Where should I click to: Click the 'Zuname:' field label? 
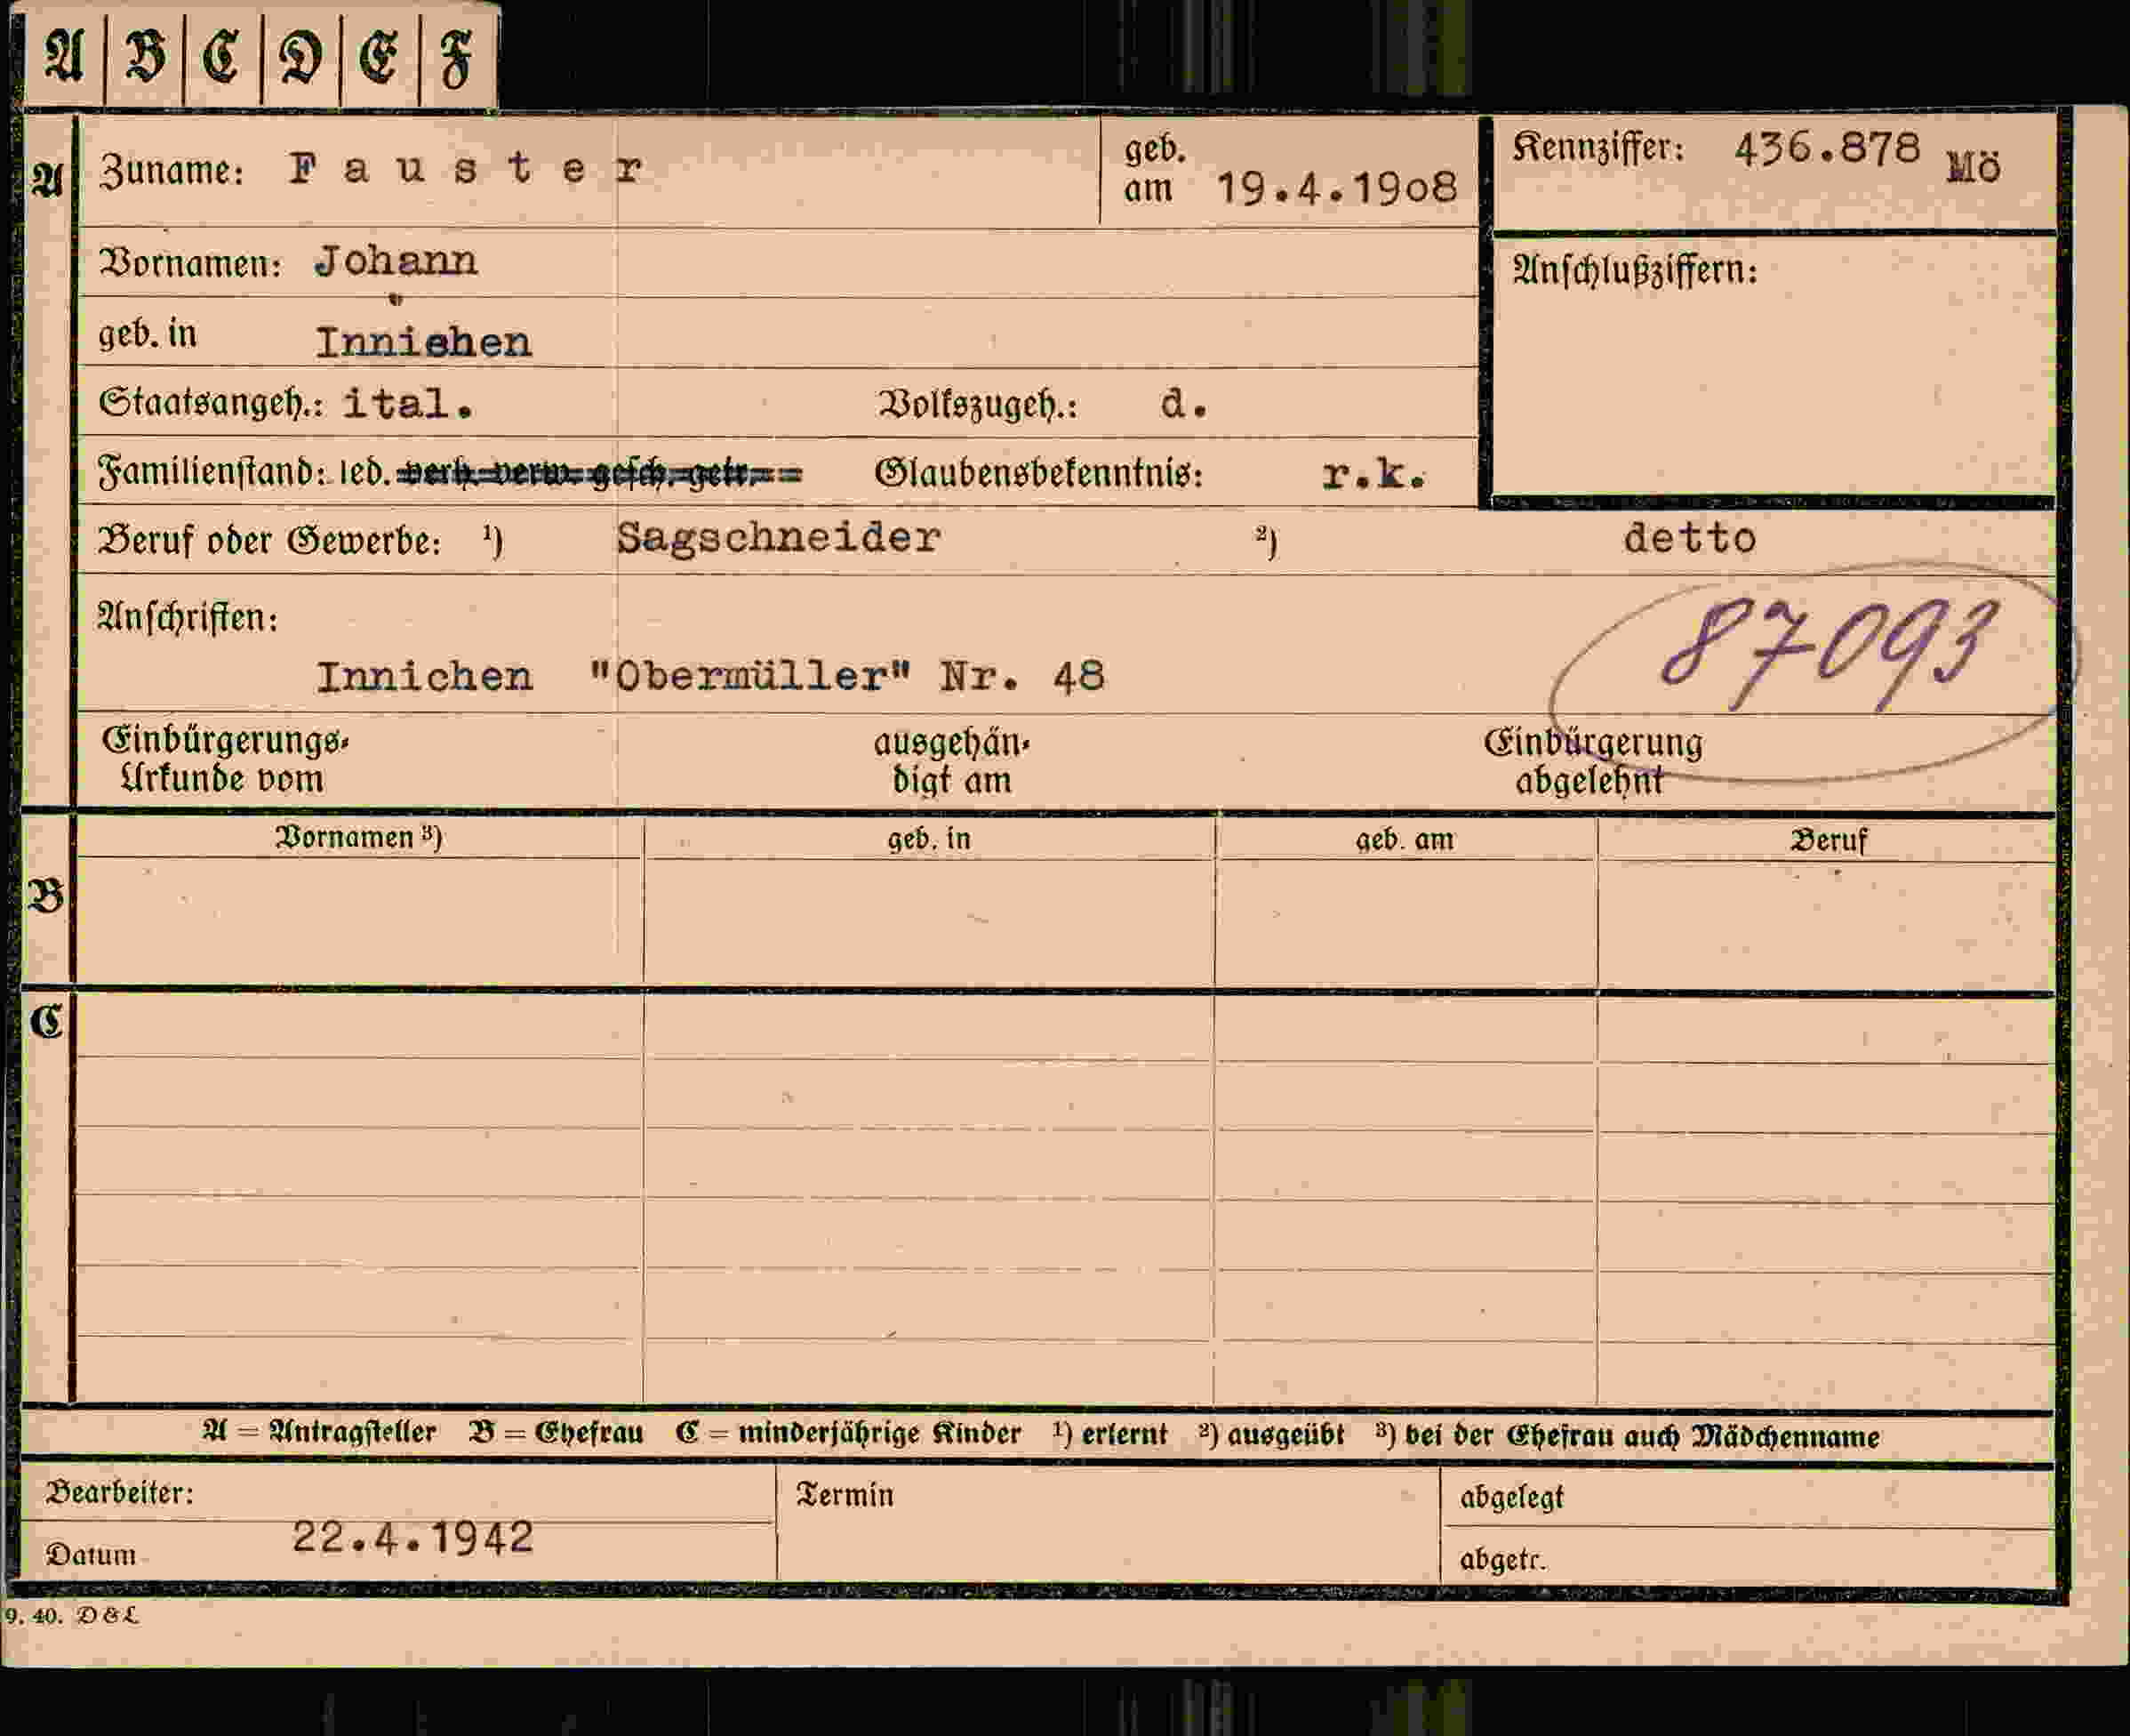pyautogui.click(x=171, y=172)
